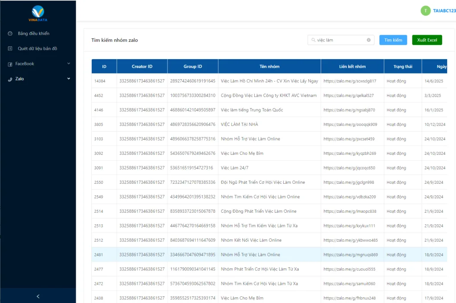Open link https://zalo.me/g/samuit060
The image size is (456, 303).
coord(349,284)
